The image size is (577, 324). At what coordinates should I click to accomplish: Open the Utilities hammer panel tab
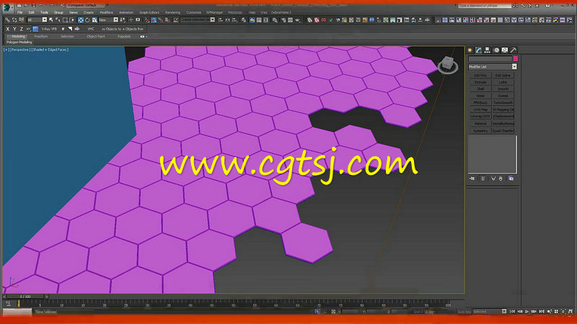pyautogui.click(x=514, y=50)
